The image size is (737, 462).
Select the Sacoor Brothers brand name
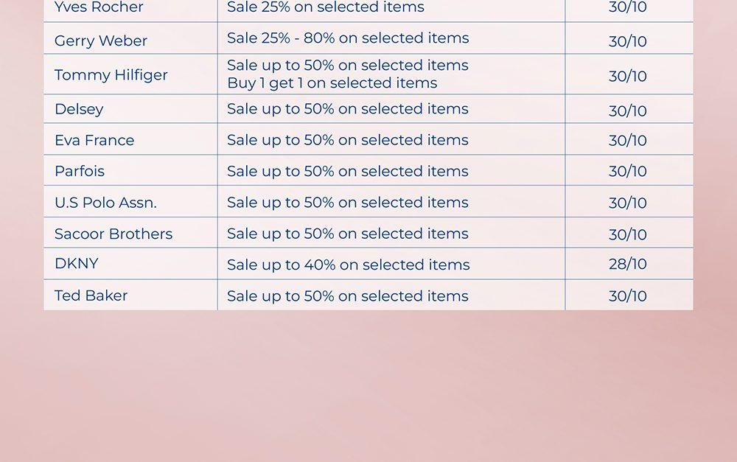coord(113,234)
